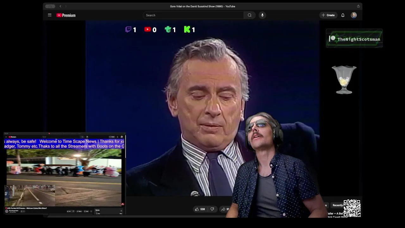The image size is (405, 228).
Task: Go to the YouTube Premium home logo
Action: [66, 15]
